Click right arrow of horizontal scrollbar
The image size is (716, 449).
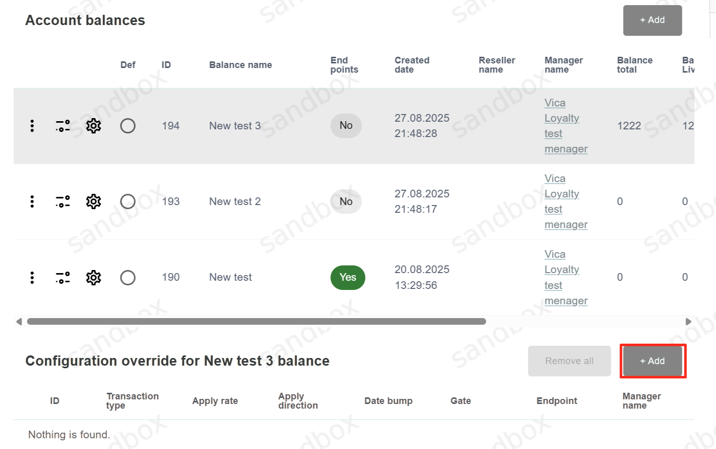(x=688, y=322)
